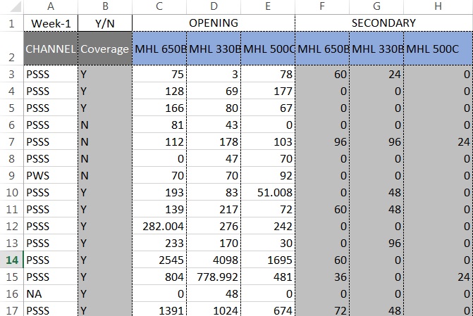Click value 72 in row 17
This screenshot has width=473, height=316.
pyautogui.click(x=322, y=310)
